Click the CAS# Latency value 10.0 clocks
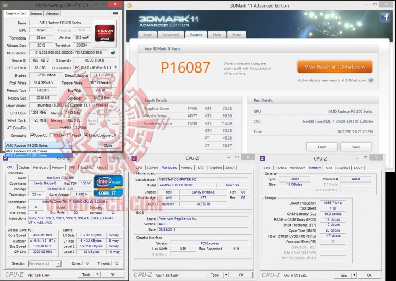 click(333, 214)
